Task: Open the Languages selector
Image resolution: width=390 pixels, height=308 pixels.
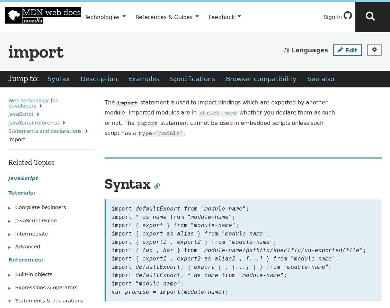Action: (306, 50)
